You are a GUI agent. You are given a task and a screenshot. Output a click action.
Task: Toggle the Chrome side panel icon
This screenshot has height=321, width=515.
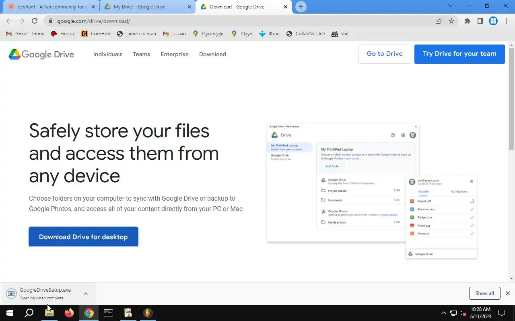click(480, 21)
